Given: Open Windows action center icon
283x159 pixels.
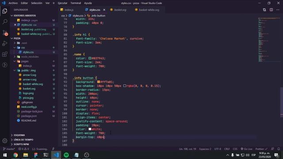Looking at the screenshot, I should coord(276,155).
